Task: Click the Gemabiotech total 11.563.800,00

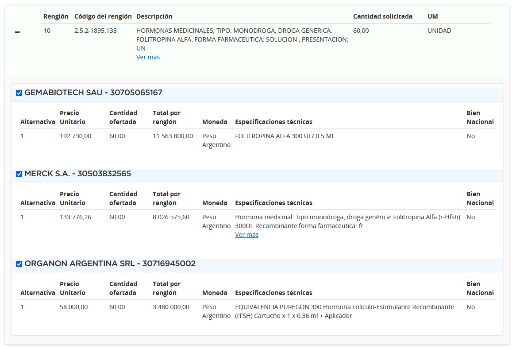Action: (x=173, y=136)
